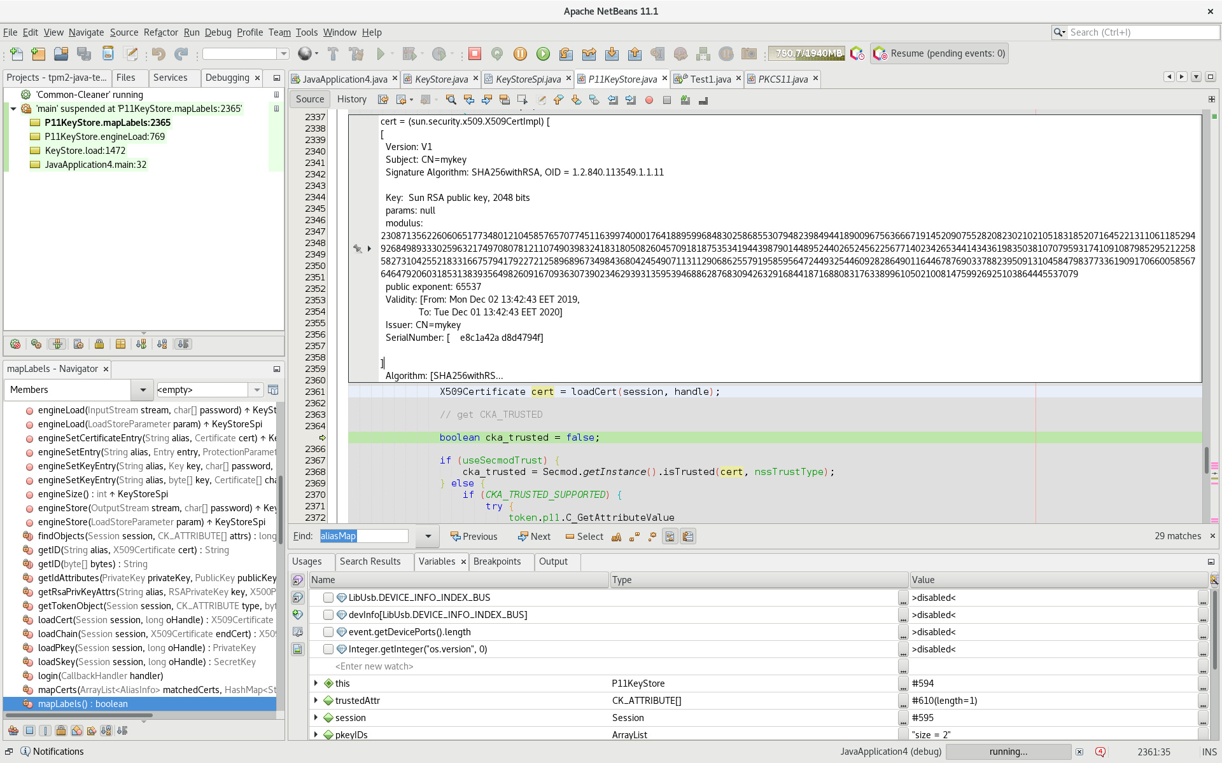1222x763 pixels.
Task: Click Next in the Find bar
Action: coord(534,537)
